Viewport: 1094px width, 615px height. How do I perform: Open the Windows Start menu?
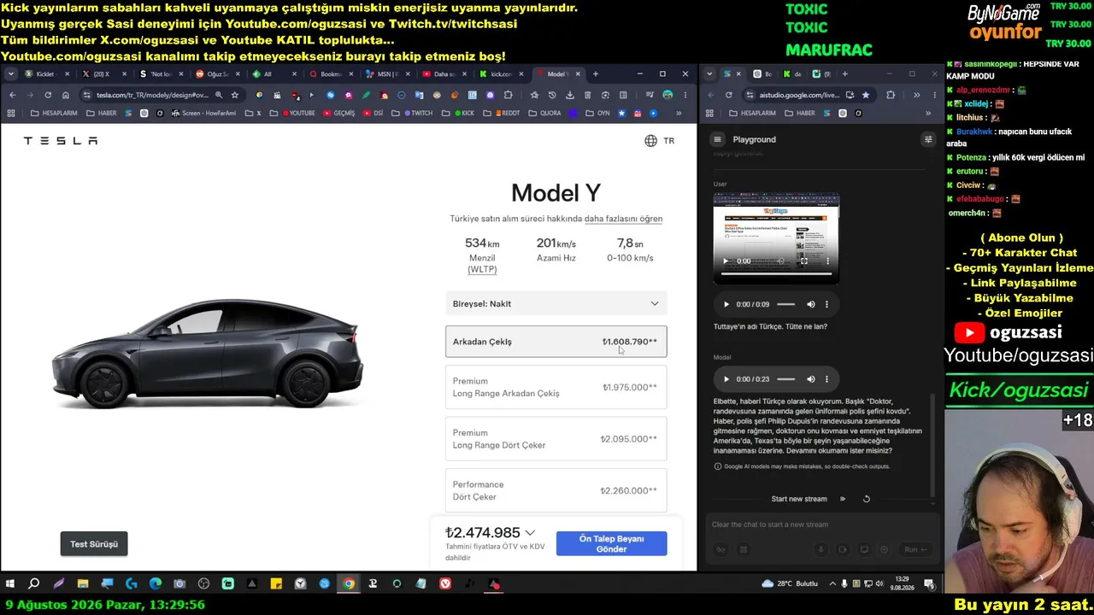10,584
